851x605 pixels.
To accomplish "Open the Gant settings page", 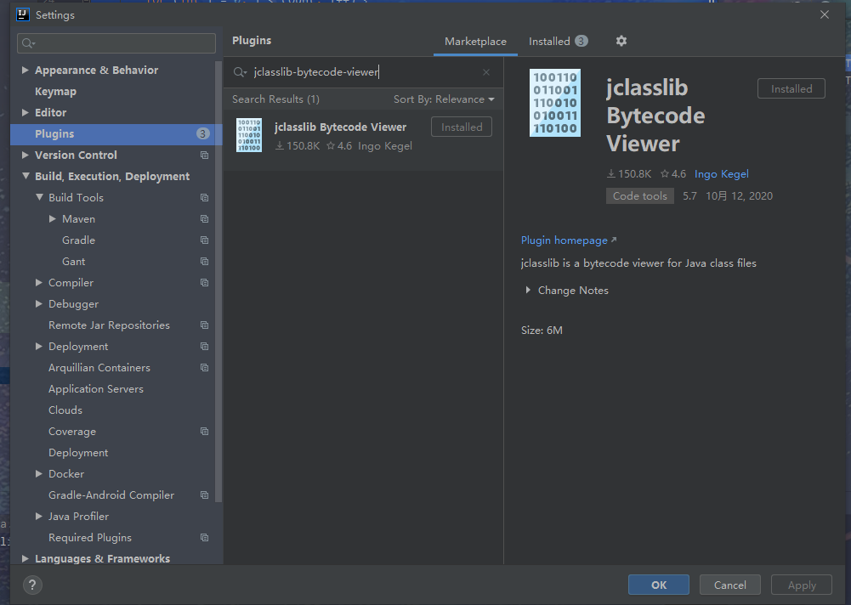I will (x=73, y=262).
